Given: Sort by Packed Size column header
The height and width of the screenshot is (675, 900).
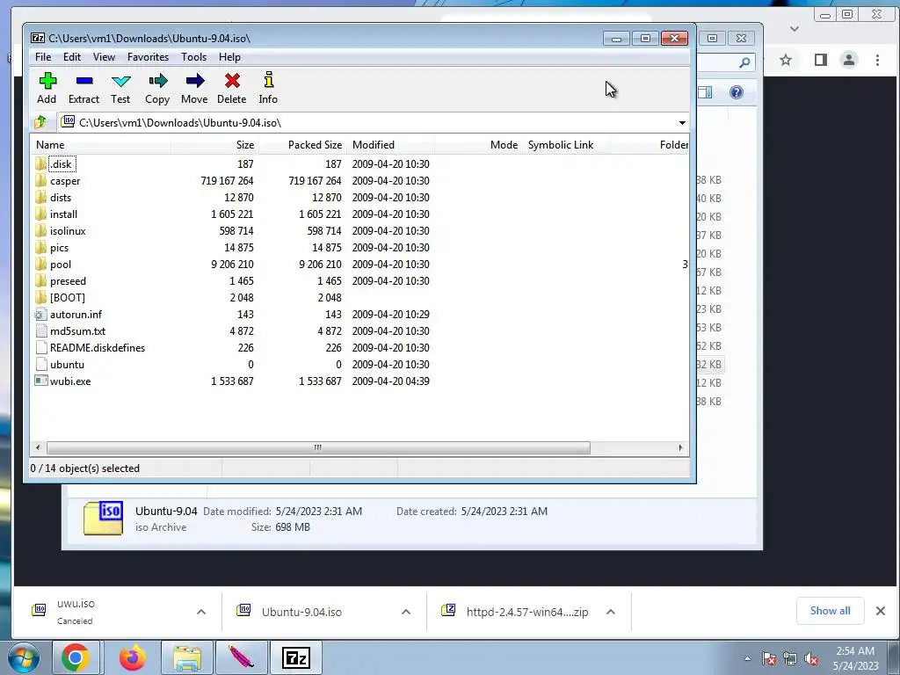Looking at the screenshot, I should [x=302, y=145].
